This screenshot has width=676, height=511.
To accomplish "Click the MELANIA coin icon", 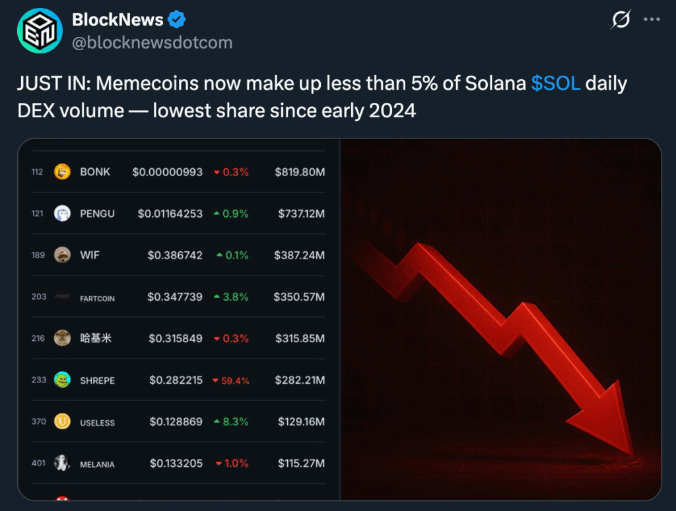I will pos(62,463).
